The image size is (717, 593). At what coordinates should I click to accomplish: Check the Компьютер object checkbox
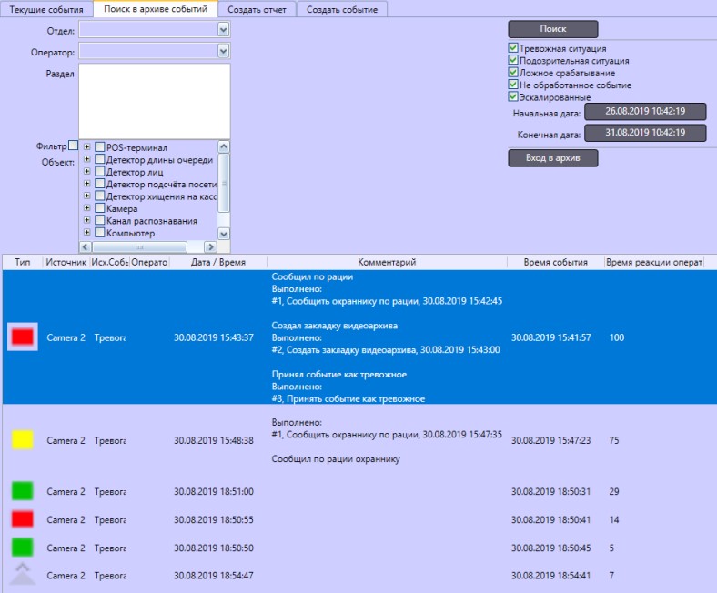click(x=100, y=232)
